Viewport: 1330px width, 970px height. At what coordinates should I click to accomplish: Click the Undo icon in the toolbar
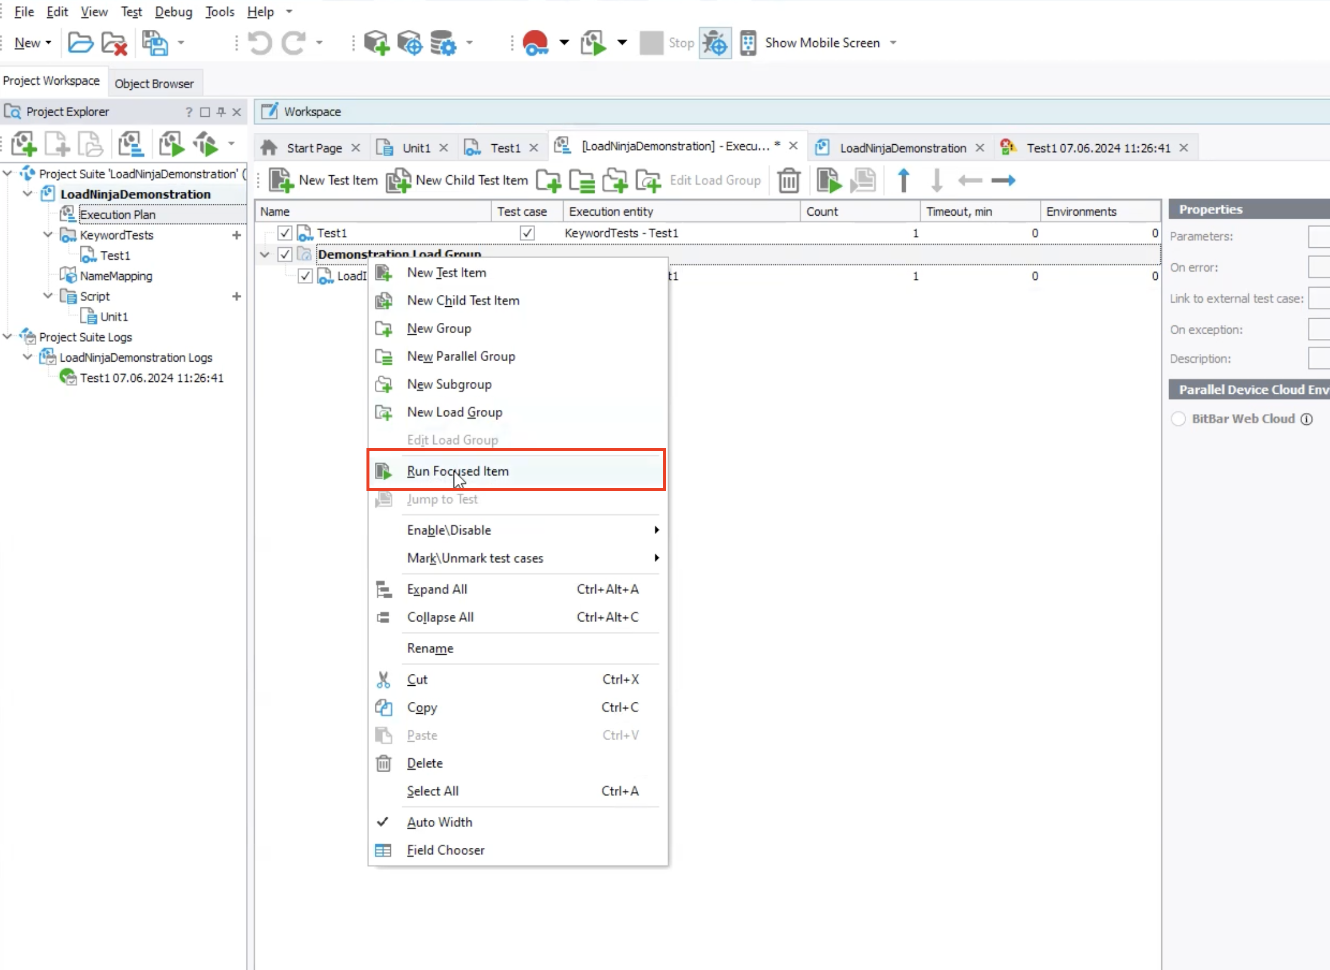point(260,43)
